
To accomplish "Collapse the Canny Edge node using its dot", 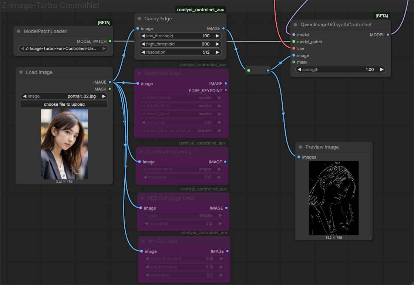I will (139, 19).
